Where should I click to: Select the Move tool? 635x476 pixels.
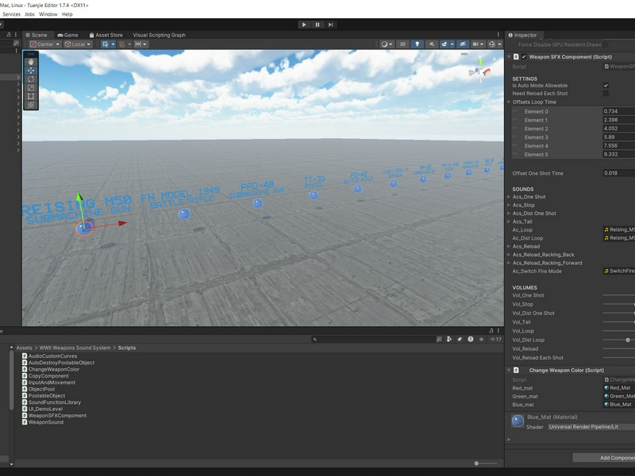(31, 71)
